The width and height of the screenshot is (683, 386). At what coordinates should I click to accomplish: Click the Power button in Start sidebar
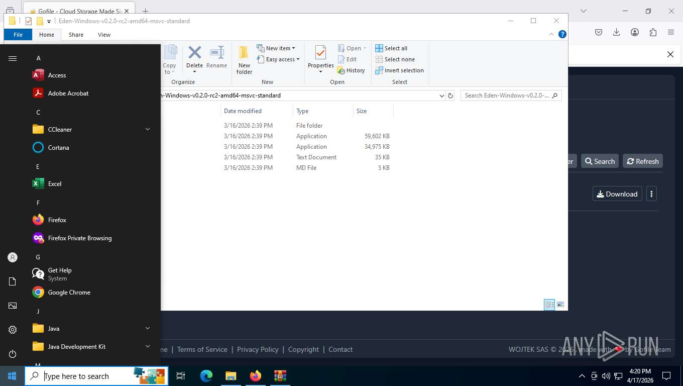(x=13, y=354)
